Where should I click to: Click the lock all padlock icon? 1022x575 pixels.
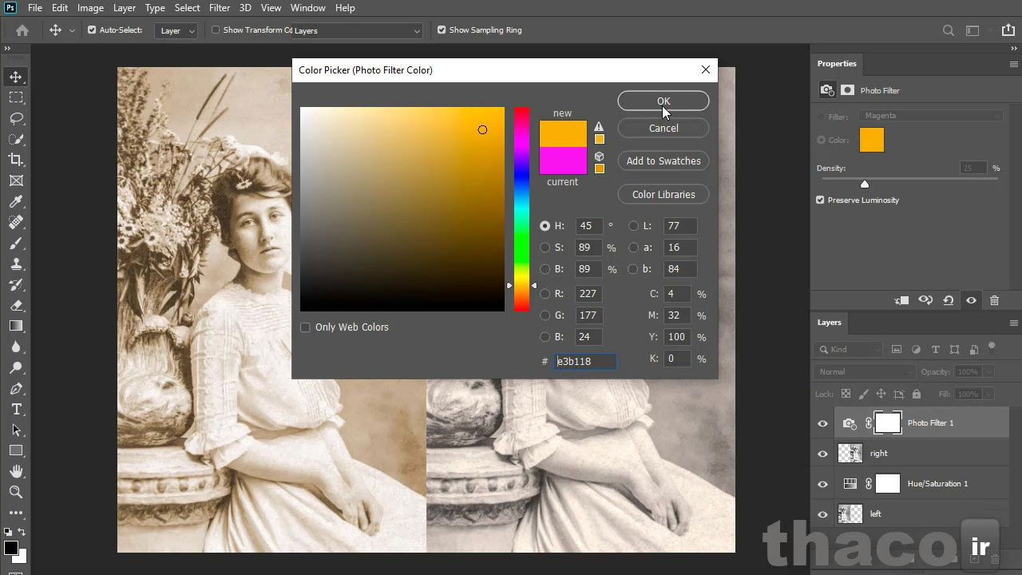[916, 394]
